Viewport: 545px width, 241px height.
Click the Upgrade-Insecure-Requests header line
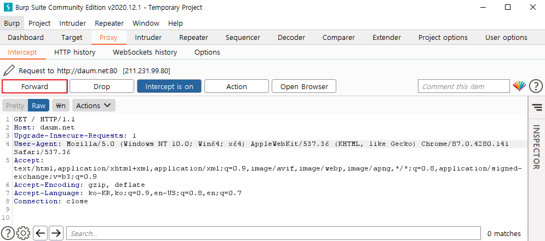pos(75,136)
